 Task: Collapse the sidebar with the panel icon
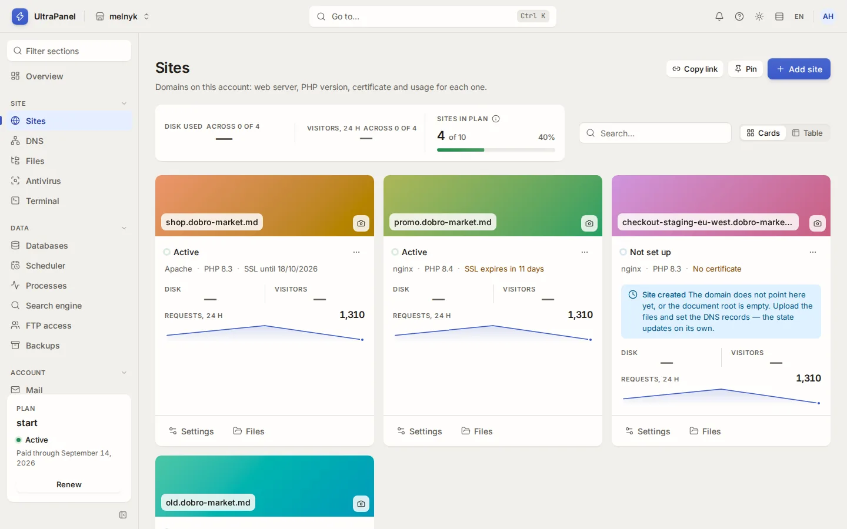(123, 515)
